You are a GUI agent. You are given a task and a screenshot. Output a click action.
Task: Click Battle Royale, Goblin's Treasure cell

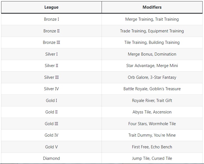pos(152,89)
